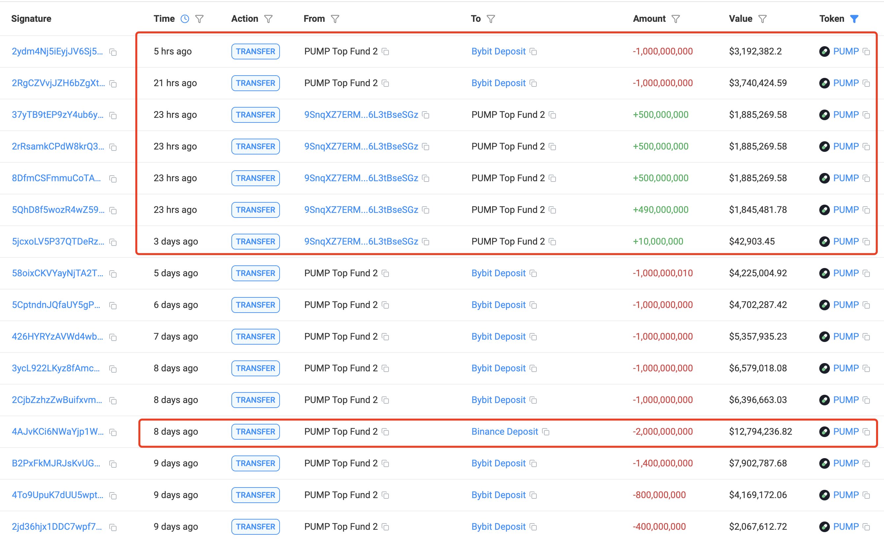The image size is (884, 540).
Task: Copy signature 426HYRYzAVWd4wb...
Action: tap(113, 337)
